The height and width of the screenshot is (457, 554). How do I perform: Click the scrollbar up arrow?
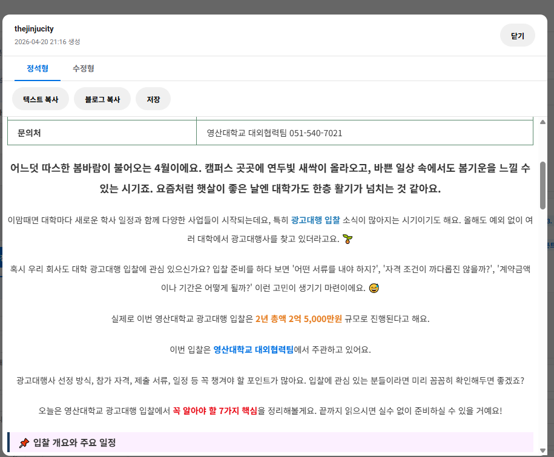coord(542,122)
